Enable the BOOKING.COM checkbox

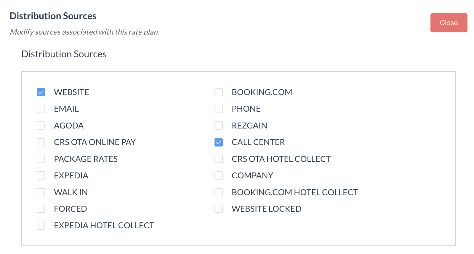[219, 92]
